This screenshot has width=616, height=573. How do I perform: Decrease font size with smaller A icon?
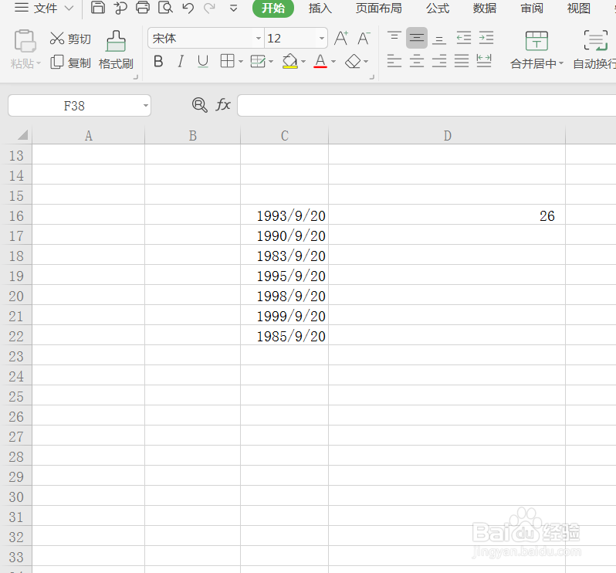(x=364, y=38)
